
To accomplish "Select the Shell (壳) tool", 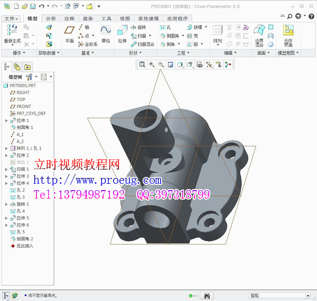I will click(x=192, y=36).
